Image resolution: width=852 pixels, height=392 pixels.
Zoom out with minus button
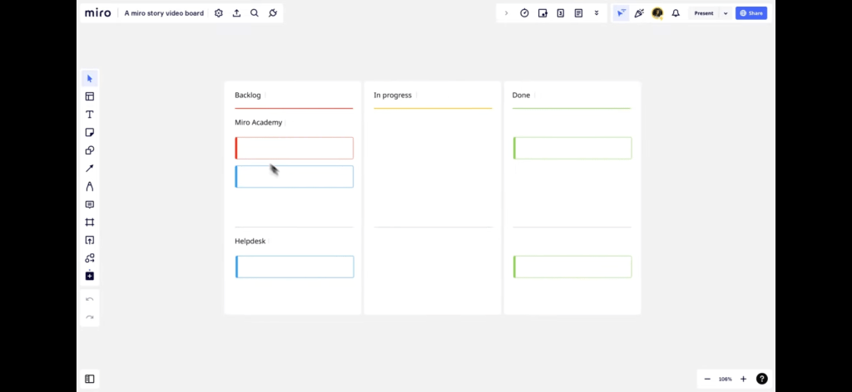pyautogui.click(x=707, y=379)
